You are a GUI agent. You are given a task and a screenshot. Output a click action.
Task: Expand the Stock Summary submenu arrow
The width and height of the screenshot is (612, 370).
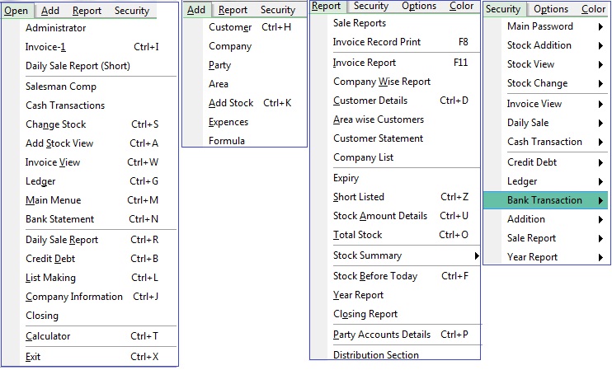click(477, 255)
